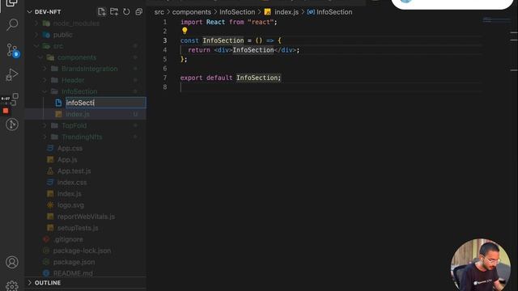Open Extensions view

click(x=14, y=99)
